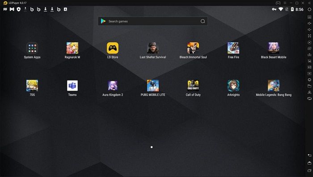Click the Google Play logo in search bar
This screenshot has width=313, height=177.
pyautogui.click(x=103, y=21)
